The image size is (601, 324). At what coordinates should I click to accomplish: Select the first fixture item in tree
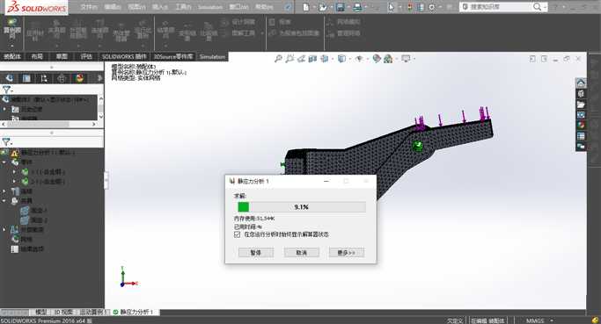tap(33, 211)
